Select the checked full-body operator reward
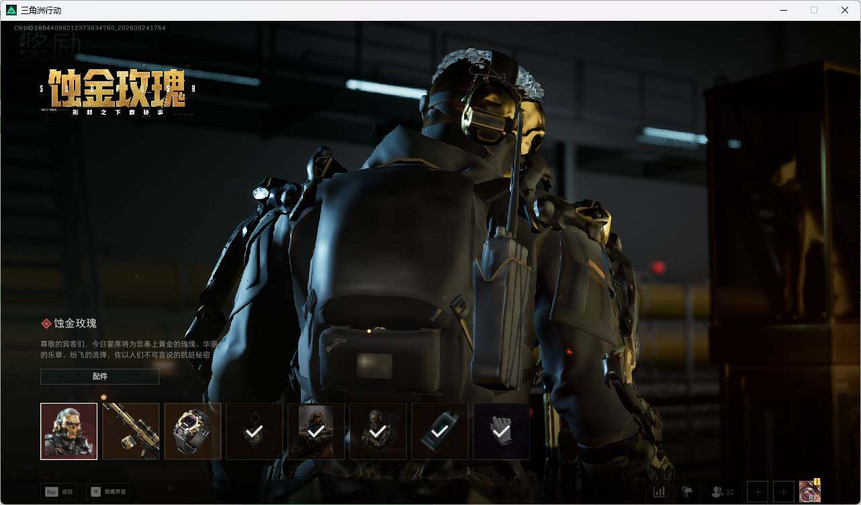 coord(378,431)
